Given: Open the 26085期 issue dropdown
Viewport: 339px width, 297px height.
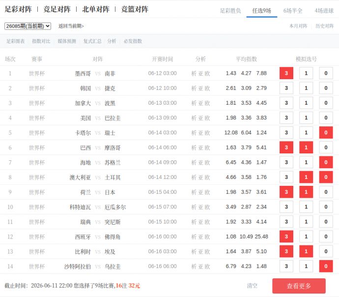Looking at the screenshot, I should 28,26.
